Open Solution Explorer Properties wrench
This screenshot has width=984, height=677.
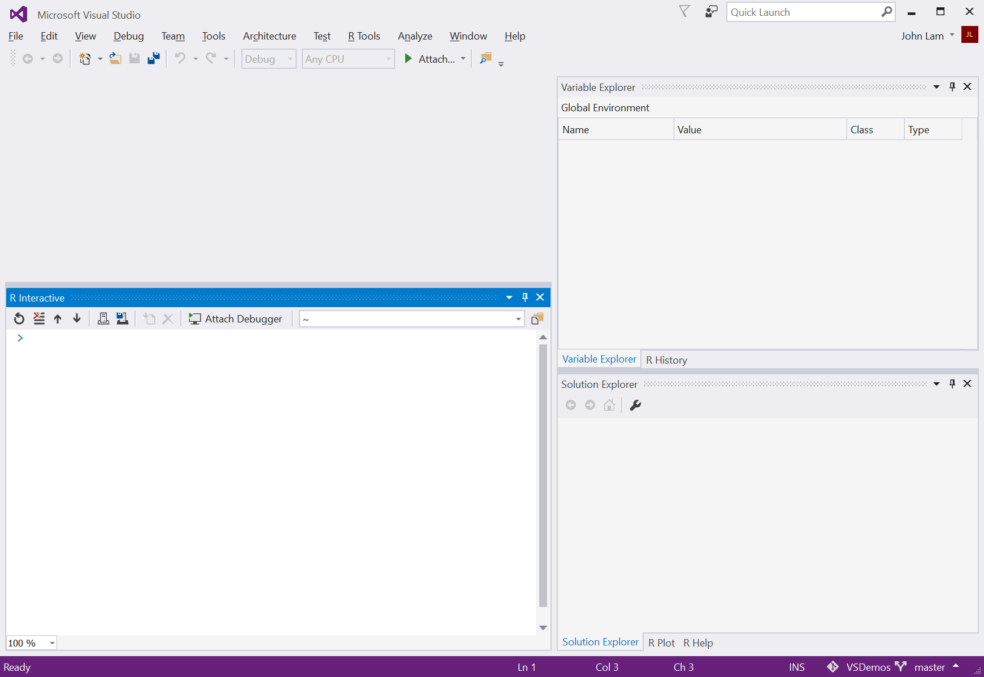635,405
